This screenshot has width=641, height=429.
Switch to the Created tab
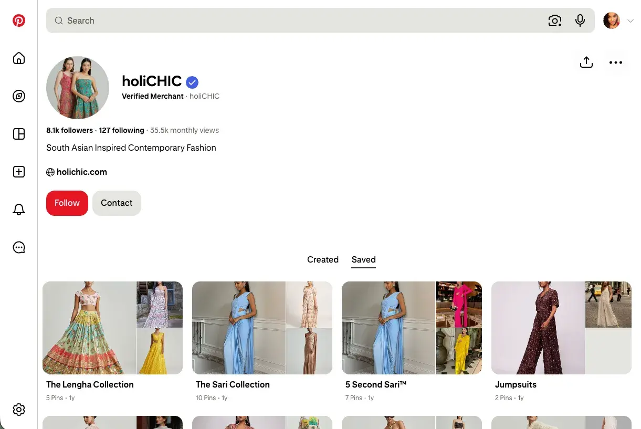pyautogui.click(x=323, y=259)
